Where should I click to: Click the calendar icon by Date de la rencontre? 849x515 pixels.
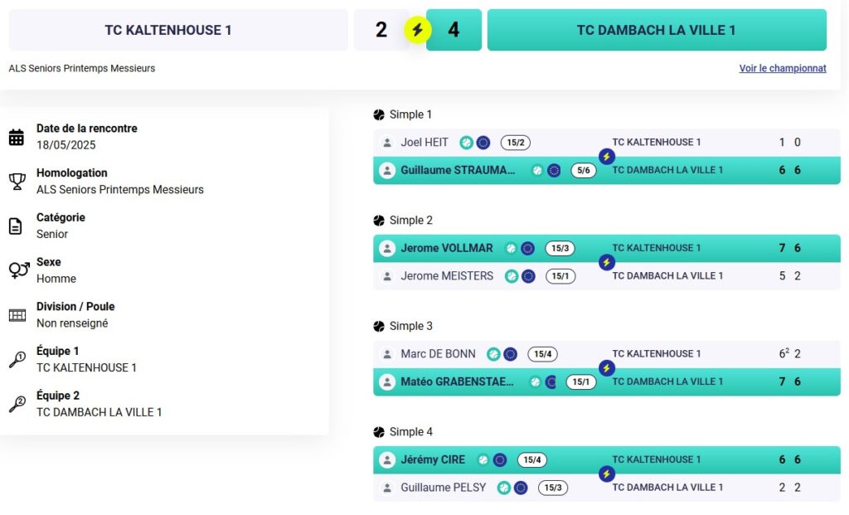coord(17,137)
